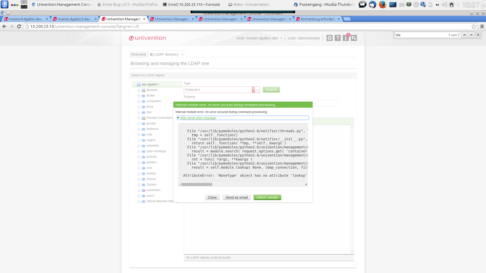The height and width of the screenshot is (273, 486).
Task: Open Chromium menu hamburger icon
Action: [x=482, y=27]
